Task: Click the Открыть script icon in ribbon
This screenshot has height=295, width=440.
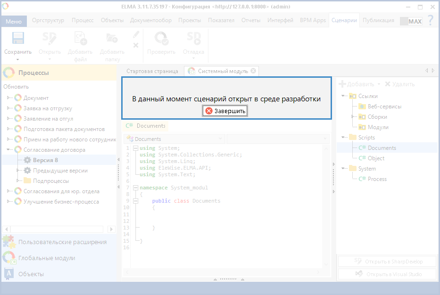Action: tap(50, 39)
